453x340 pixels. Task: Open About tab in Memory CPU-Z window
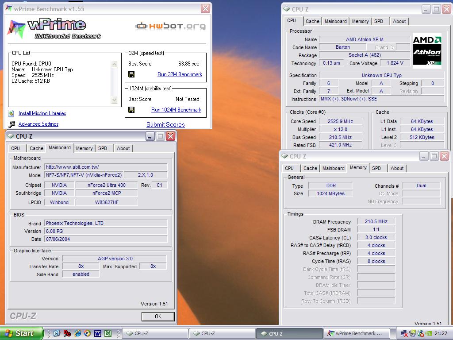coord(397,168)
